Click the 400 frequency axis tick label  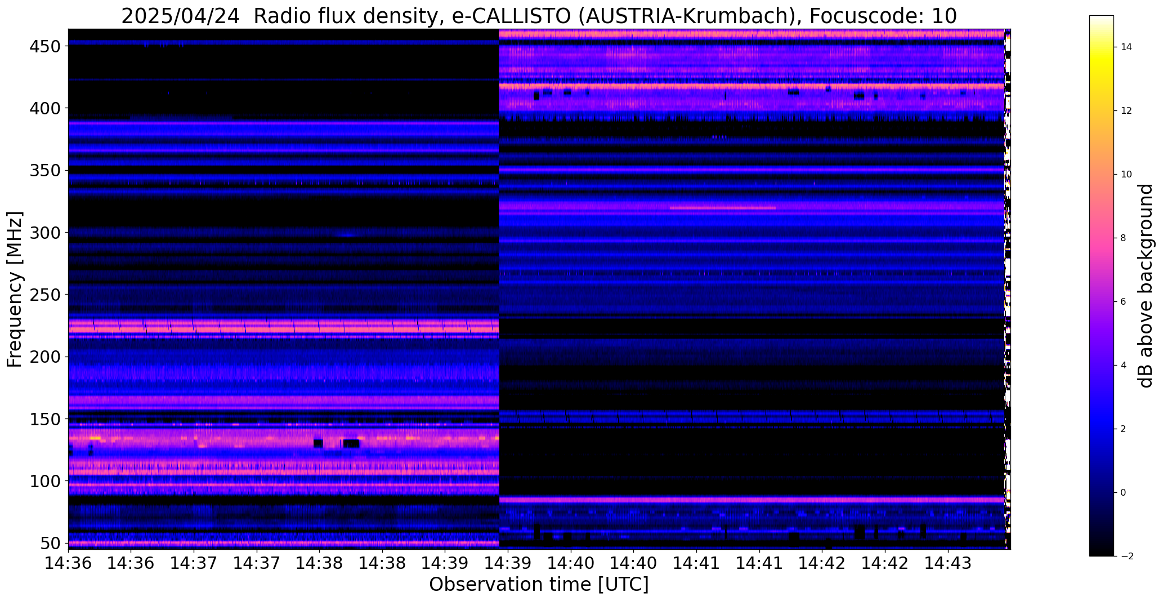(44, 108)
